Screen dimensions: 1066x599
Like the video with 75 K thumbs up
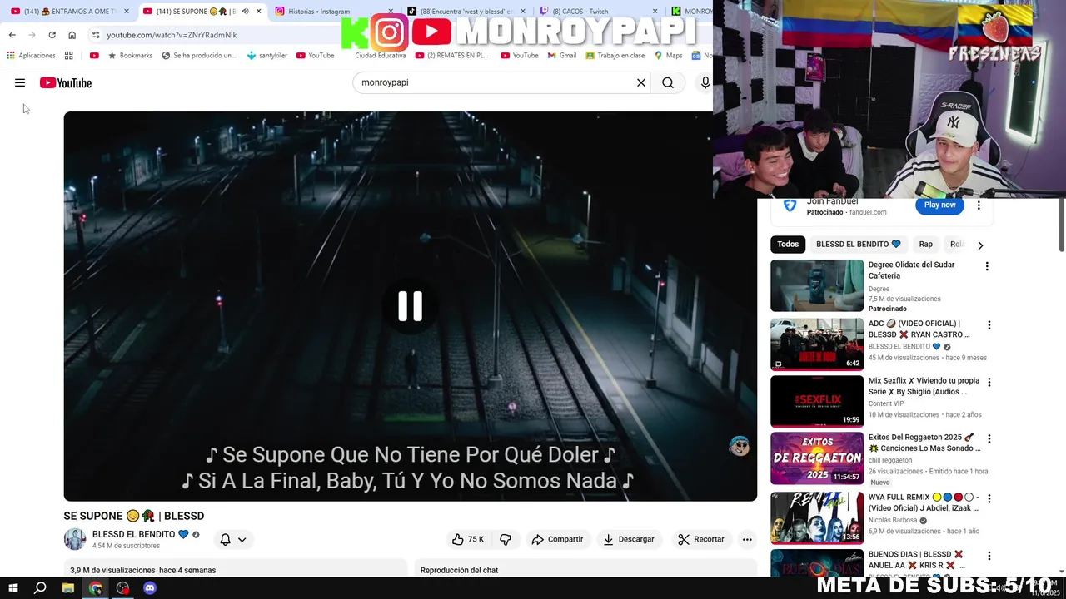pyautogui.click(x=468, y=539)
